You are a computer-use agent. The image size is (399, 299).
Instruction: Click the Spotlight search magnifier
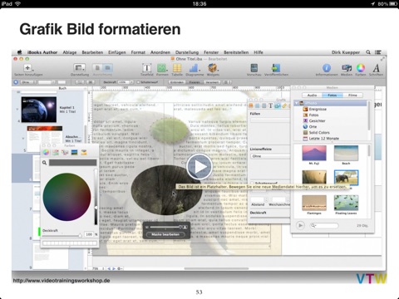pyautogui.click(x=368, y=52)
